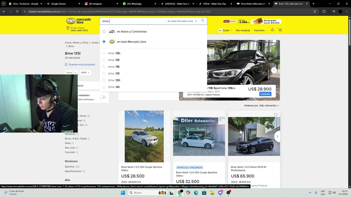Bookmark page with star icon in address bar
Image resolution: width=351 pixels, height=197 pixels.
pyautogui.click(x=315, y=11)
